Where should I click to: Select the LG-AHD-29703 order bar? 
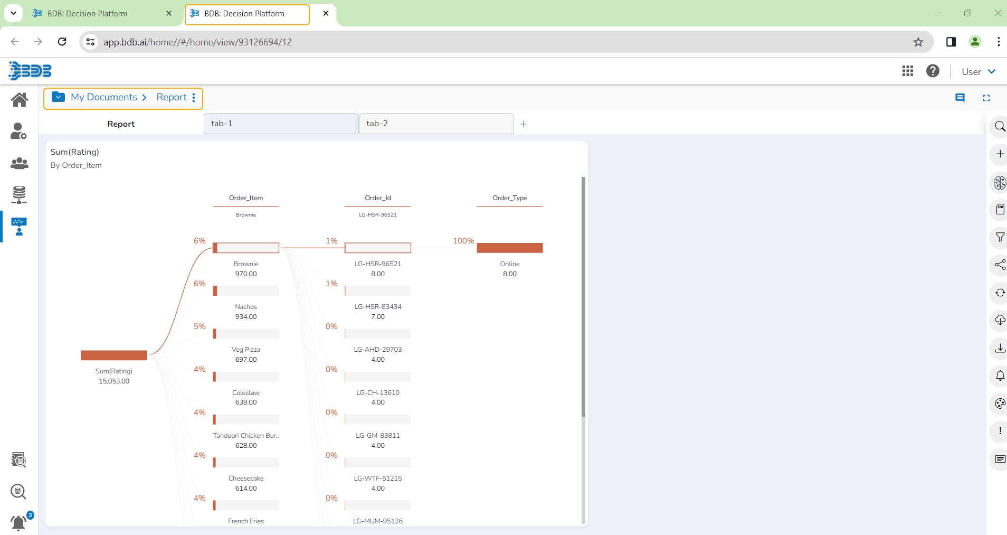pos(378,333)
